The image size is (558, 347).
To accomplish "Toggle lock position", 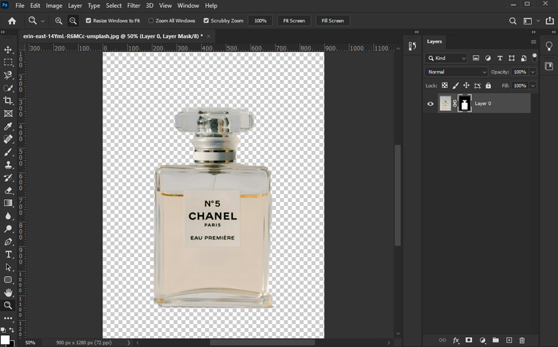I will click(466, 85).
